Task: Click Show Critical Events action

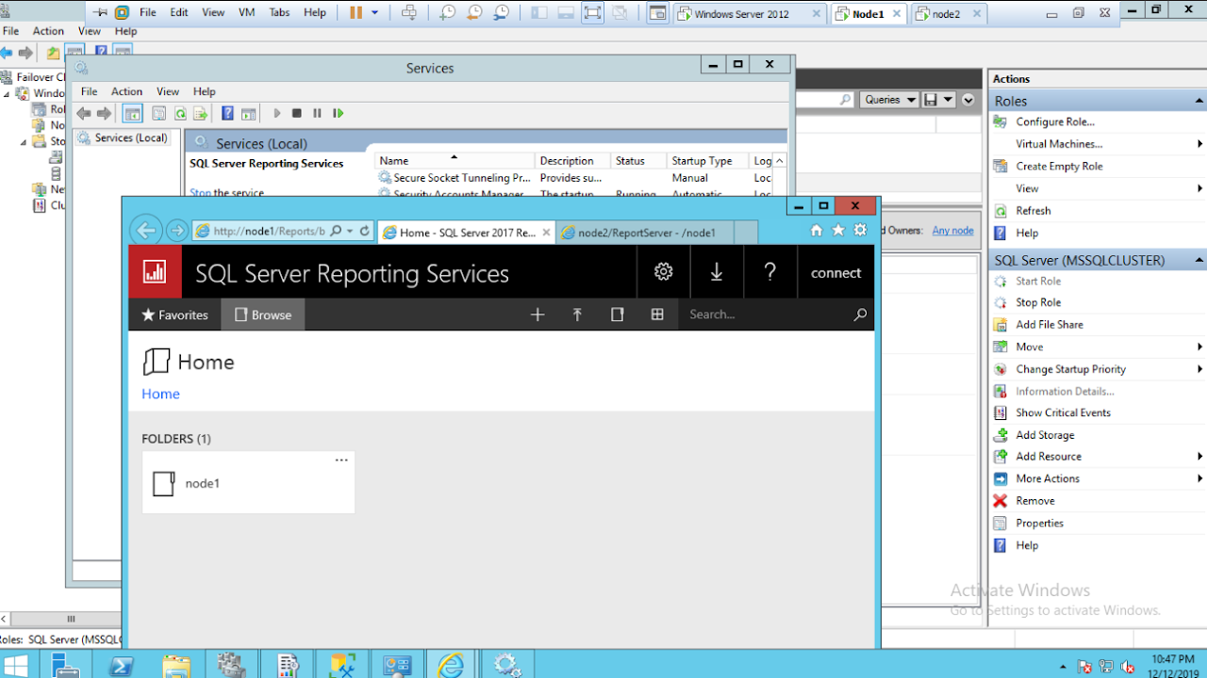Action: 1063,412
